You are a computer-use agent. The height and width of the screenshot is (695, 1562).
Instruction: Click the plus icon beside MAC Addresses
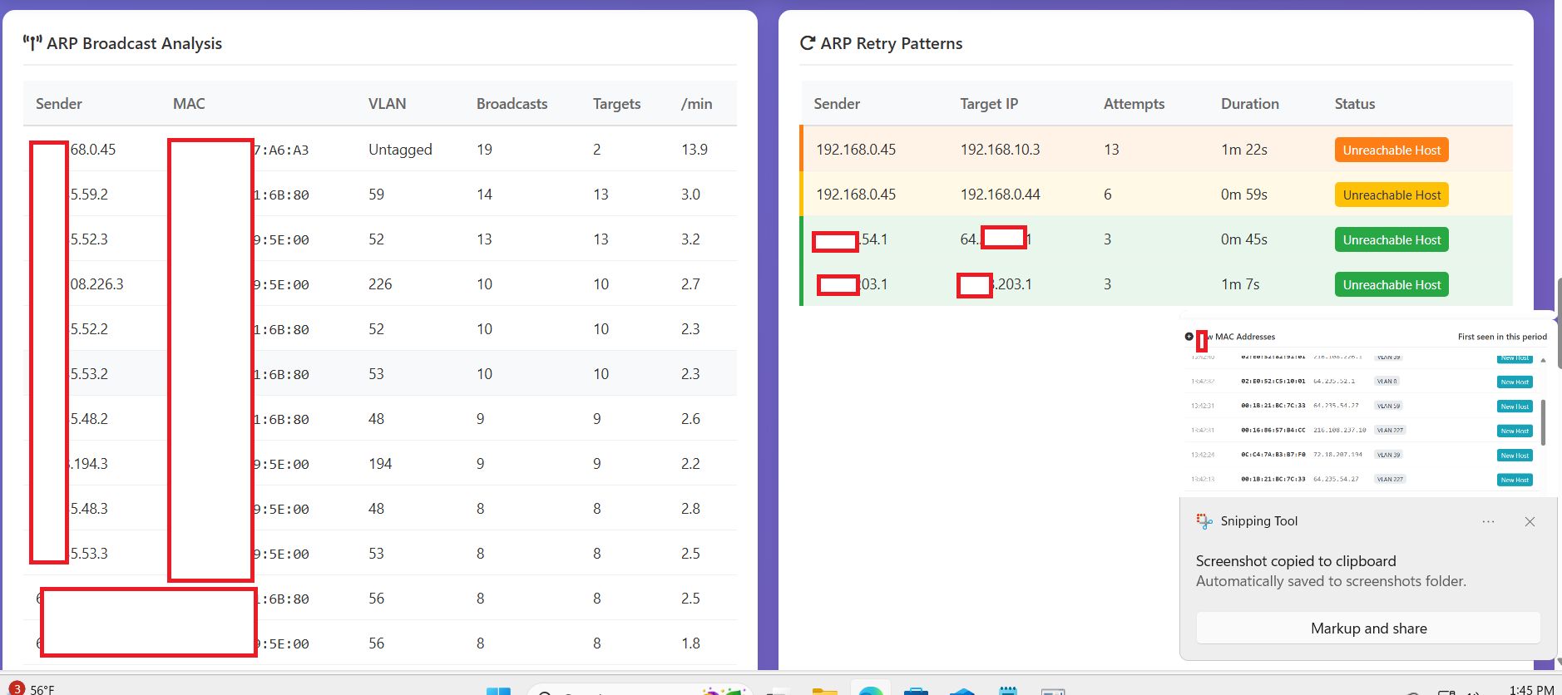tap(1189, 337)
